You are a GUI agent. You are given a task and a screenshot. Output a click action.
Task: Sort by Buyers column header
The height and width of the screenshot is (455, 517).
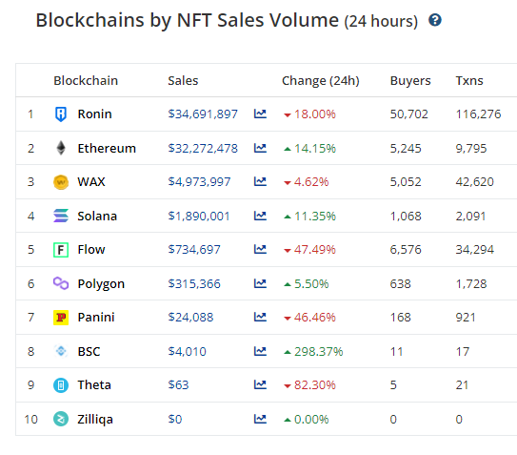click(x=410, y=81)
